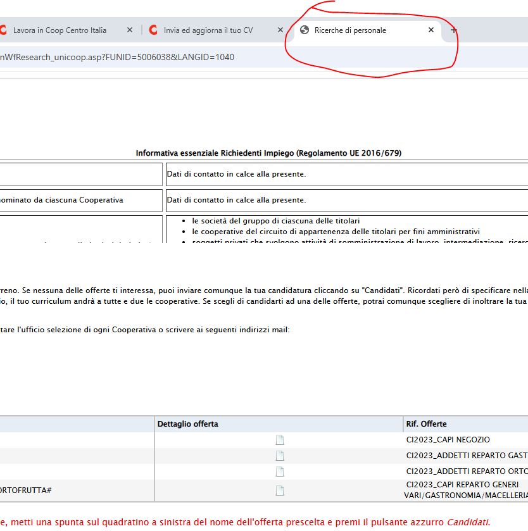Open detail icon for CAPI REPARTO GENERI VARI

point(280,490)
